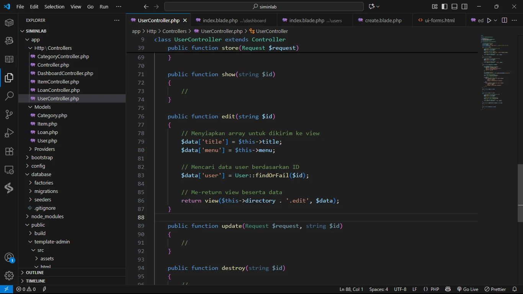Open the Remote Explorer view

[x=9, y=170]
